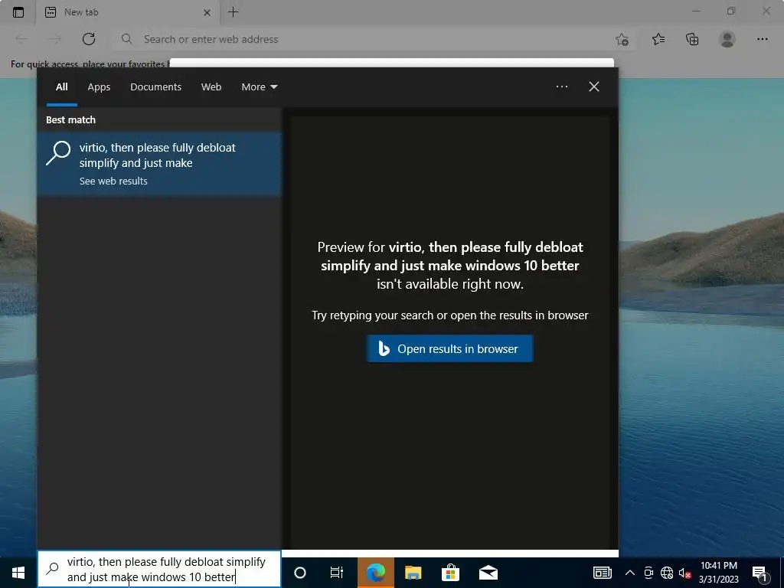The height and width of the screenshot is (588, 784).
Task: Click the Best match heading
Action: [70, 120]
